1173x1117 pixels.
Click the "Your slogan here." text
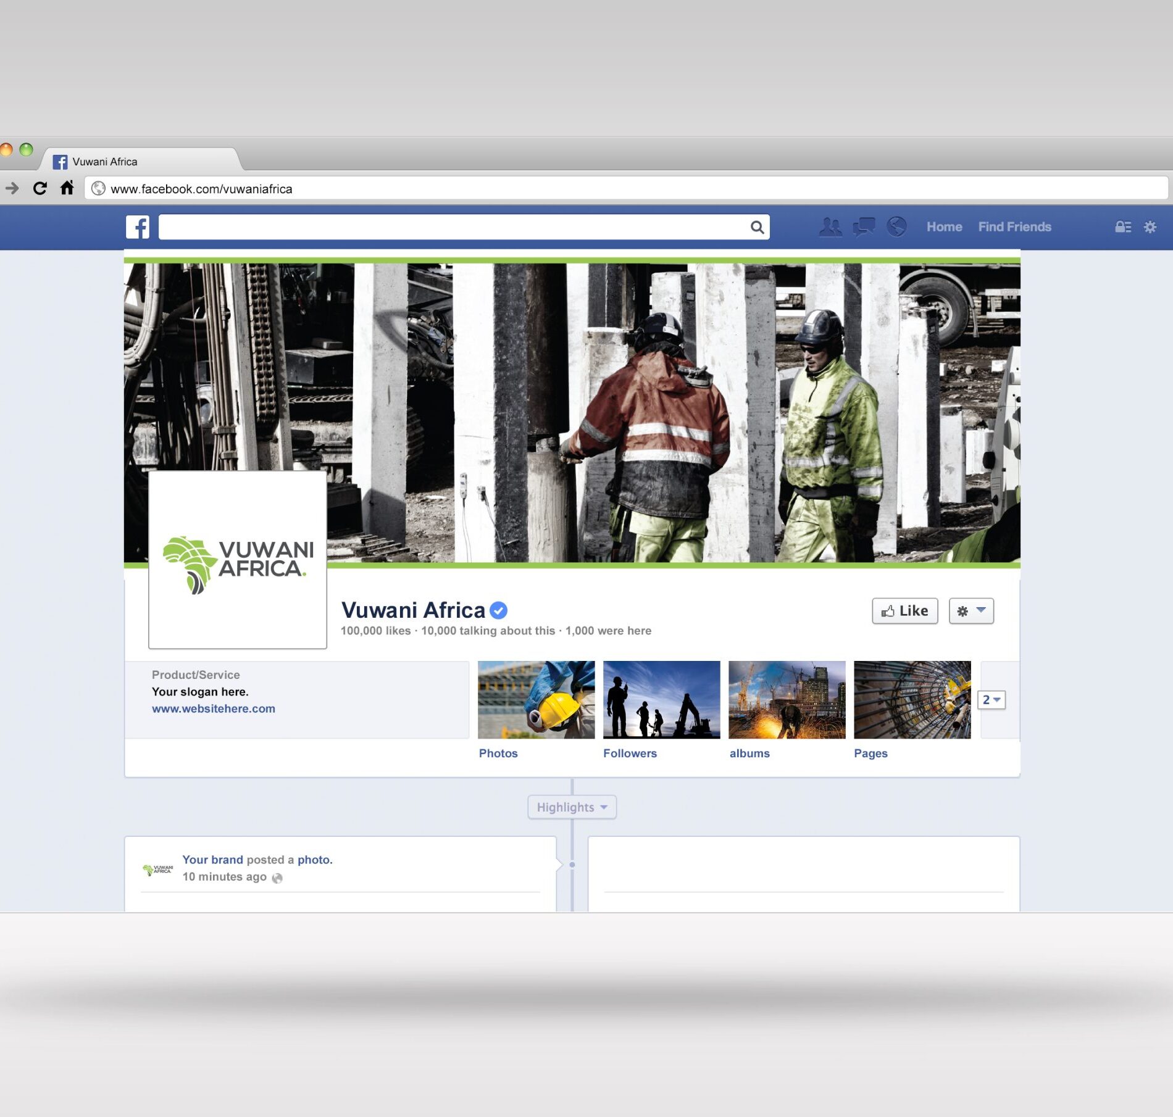(200, 692)
